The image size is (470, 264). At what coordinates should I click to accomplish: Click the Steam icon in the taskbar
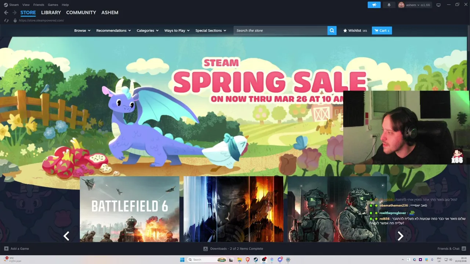coord(256,260)
